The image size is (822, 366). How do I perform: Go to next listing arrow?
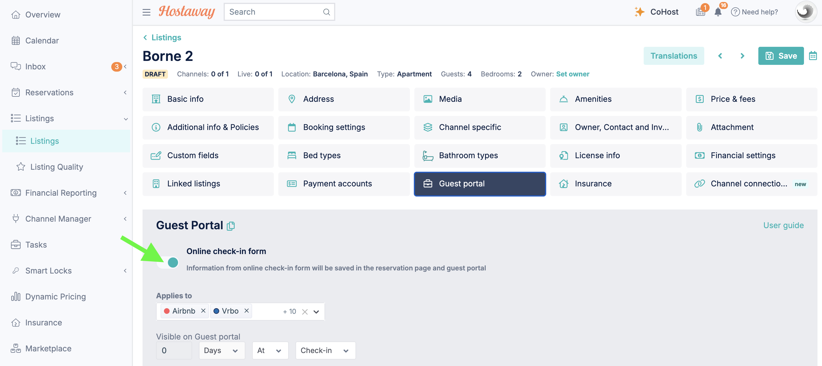pyautogui.click(x=742, y=56)
